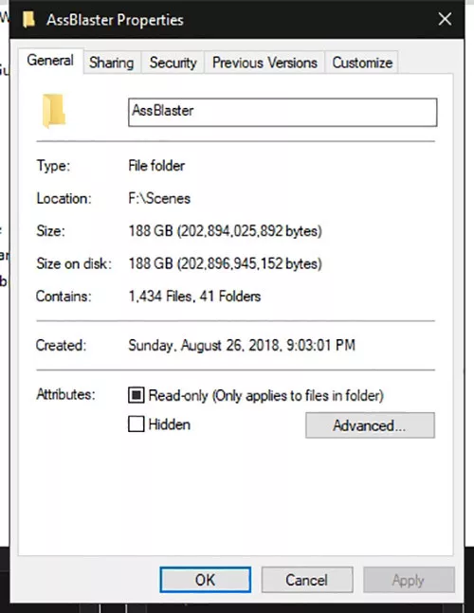The width and height of the screenshot is (474, 613).
Task: Click the folder icon in the title bar
Action: [x=28, y=20]
